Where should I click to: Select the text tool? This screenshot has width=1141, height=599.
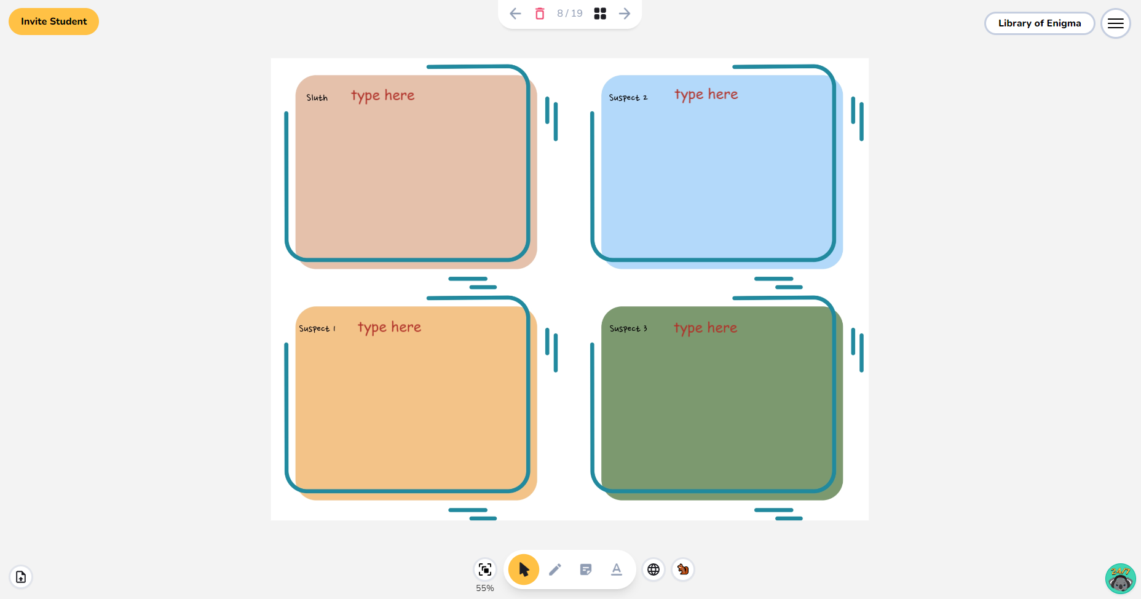click(616, 569)
